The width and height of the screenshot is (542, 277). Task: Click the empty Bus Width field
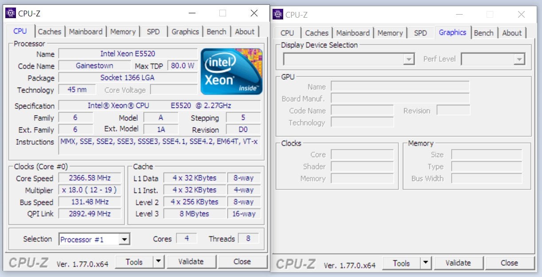pyautogui.click(x=487, y=178)
